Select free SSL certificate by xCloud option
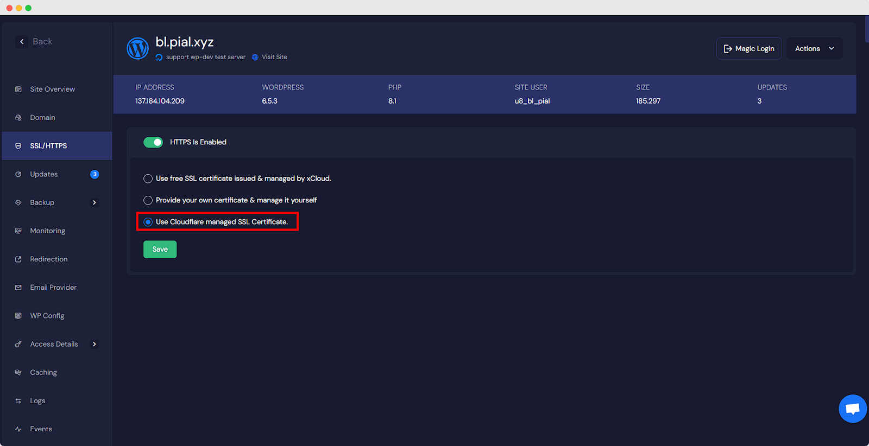Viewport: 869px width, 446px height. 148,179
